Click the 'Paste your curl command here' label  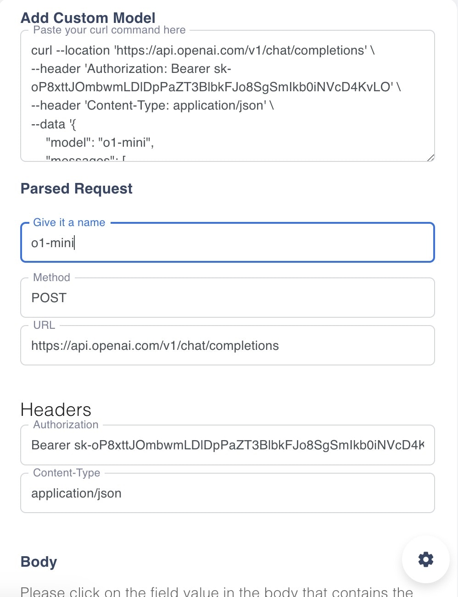point(109,30)
